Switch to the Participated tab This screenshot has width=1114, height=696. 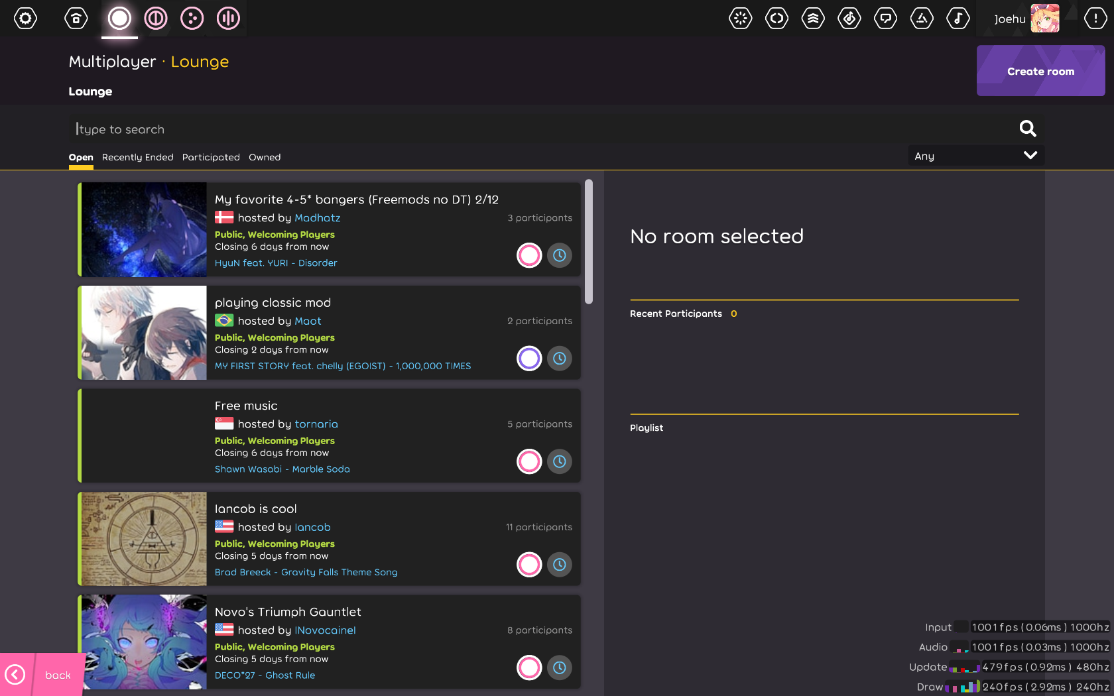click(211, 157)
